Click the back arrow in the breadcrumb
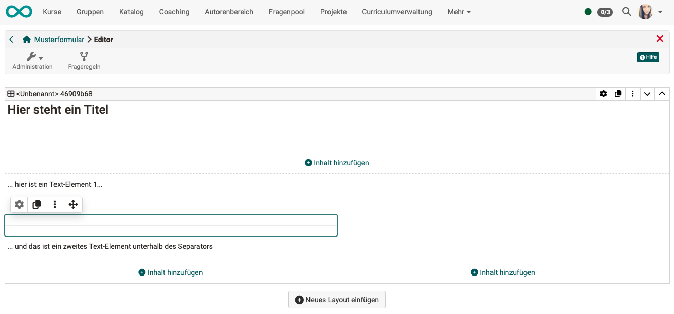Viewport: 674px width, 314px height. pyautogui.click(x=11, y=39)
